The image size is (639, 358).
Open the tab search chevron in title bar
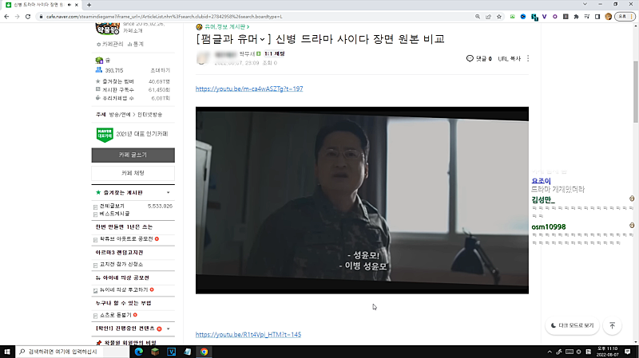[585, 4]
